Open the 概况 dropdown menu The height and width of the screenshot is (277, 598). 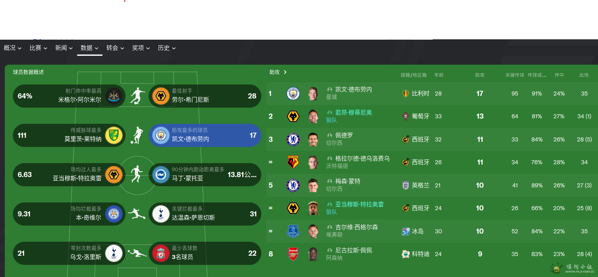click(x=13, y=48)
